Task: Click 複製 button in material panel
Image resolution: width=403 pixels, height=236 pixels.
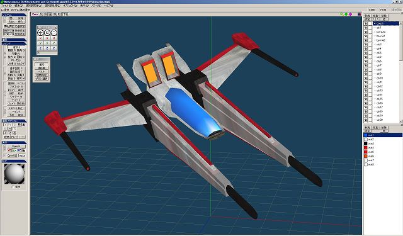Action: tap(375, 128)
